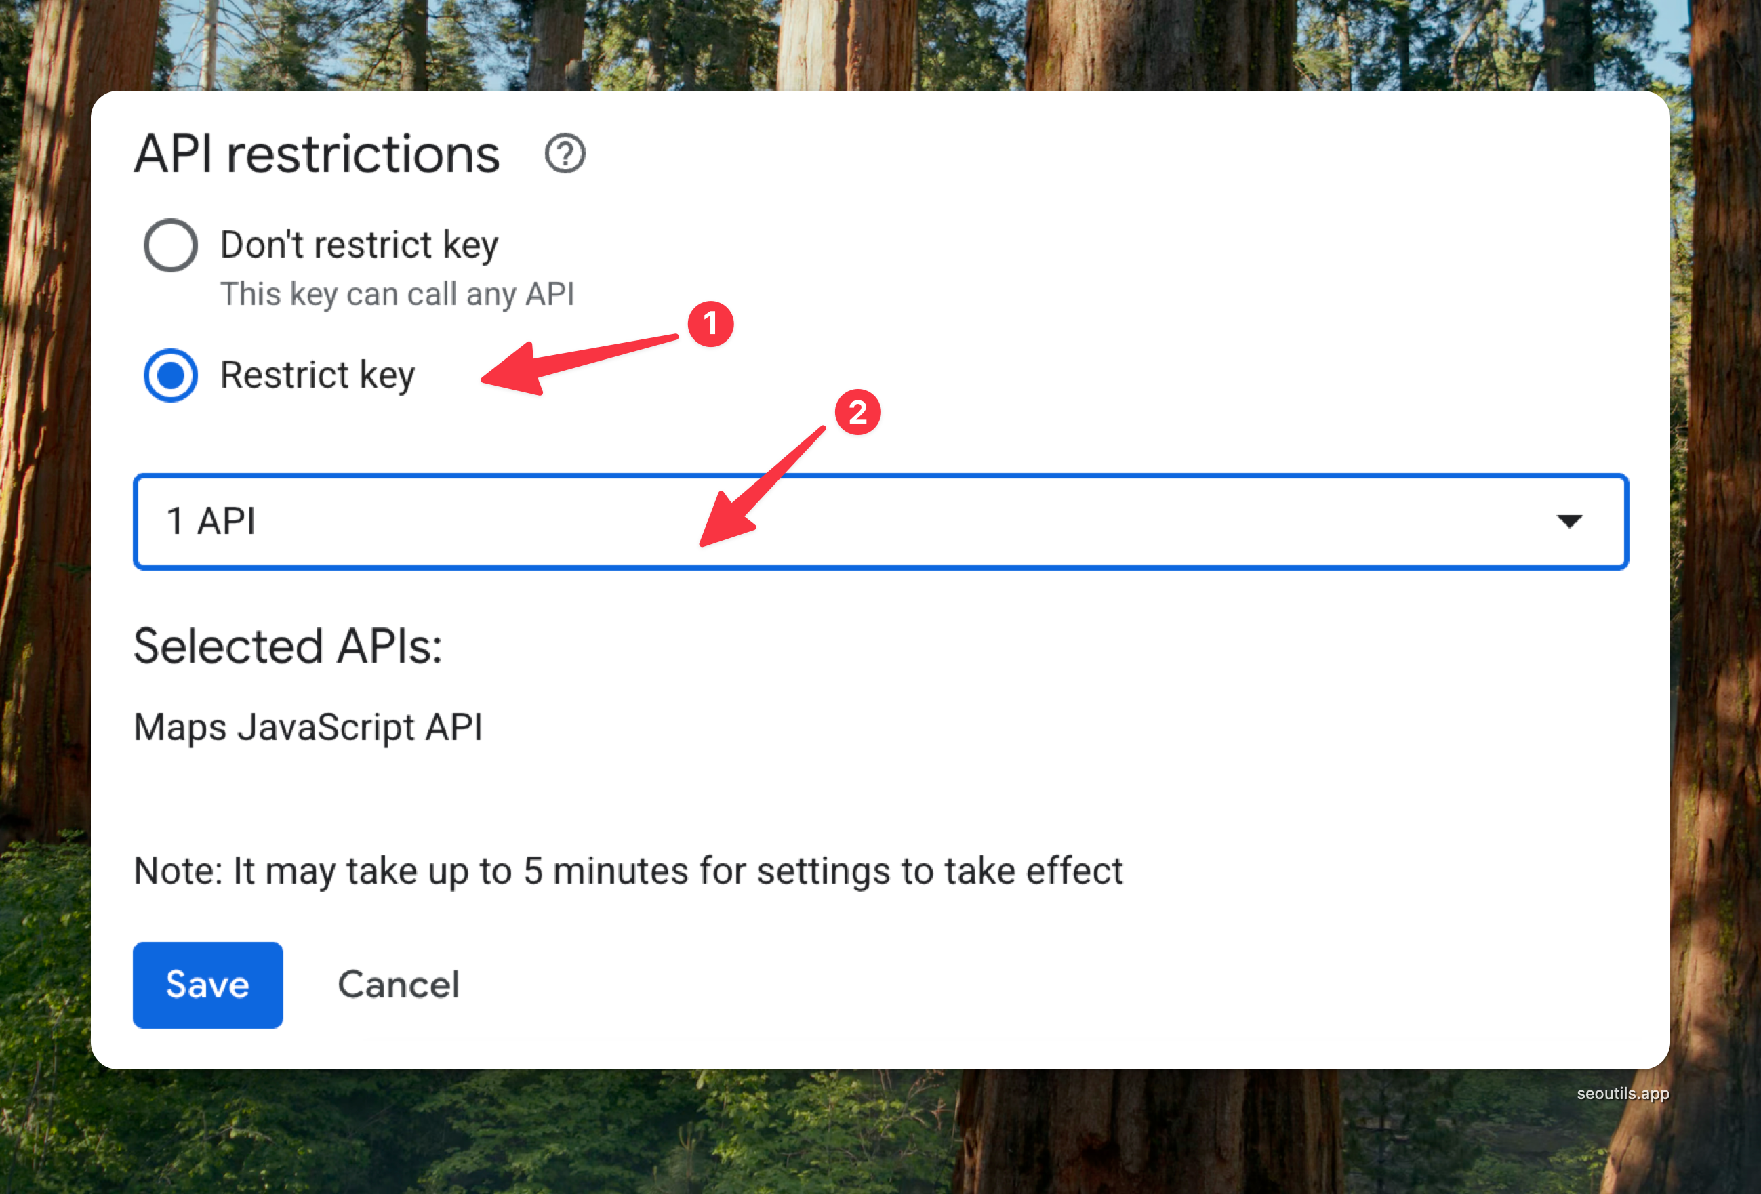Cancel the API restriction changes
This screenshot has width=1761, height=1194.
[399, 984]
